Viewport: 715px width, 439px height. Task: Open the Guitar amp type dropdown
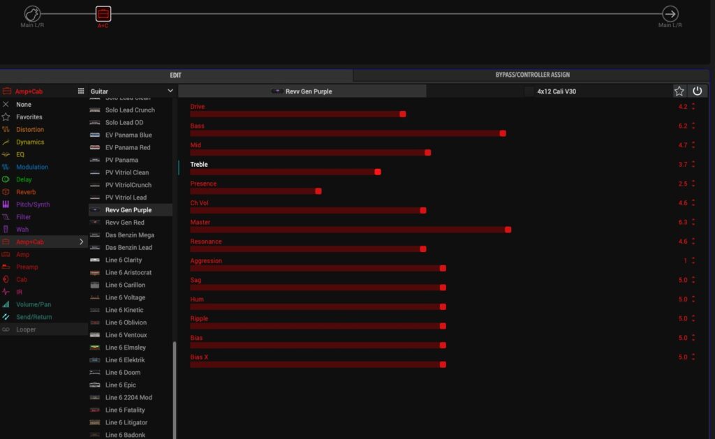pos(131,91)
